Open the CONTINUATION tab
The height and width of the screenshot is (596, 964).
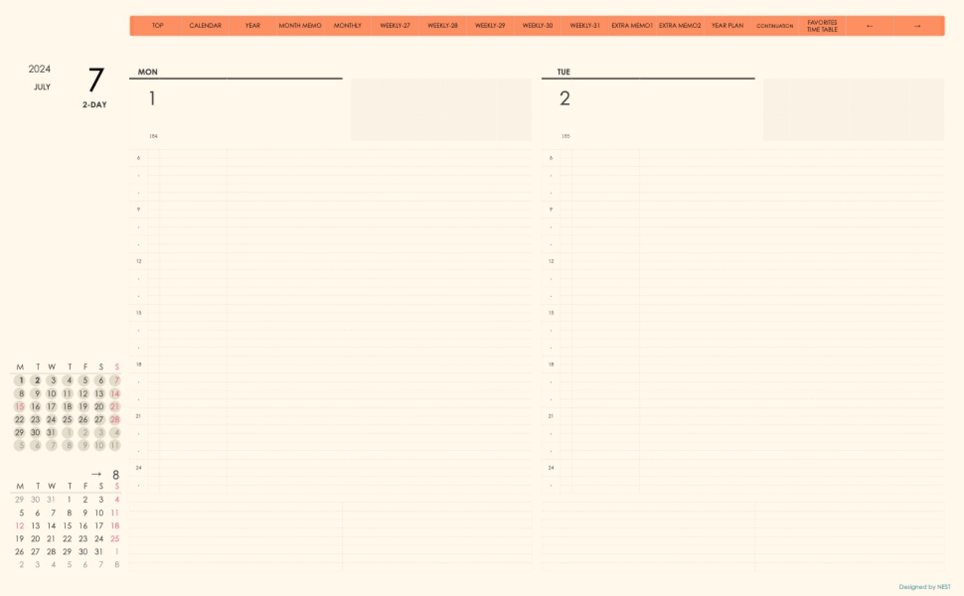click(775, 26)
